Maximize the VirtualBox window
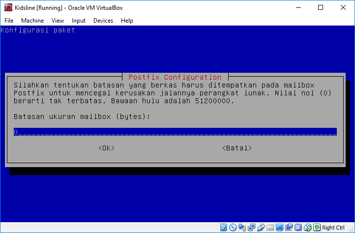Viewport: 355px width, 233px height. 321,7
